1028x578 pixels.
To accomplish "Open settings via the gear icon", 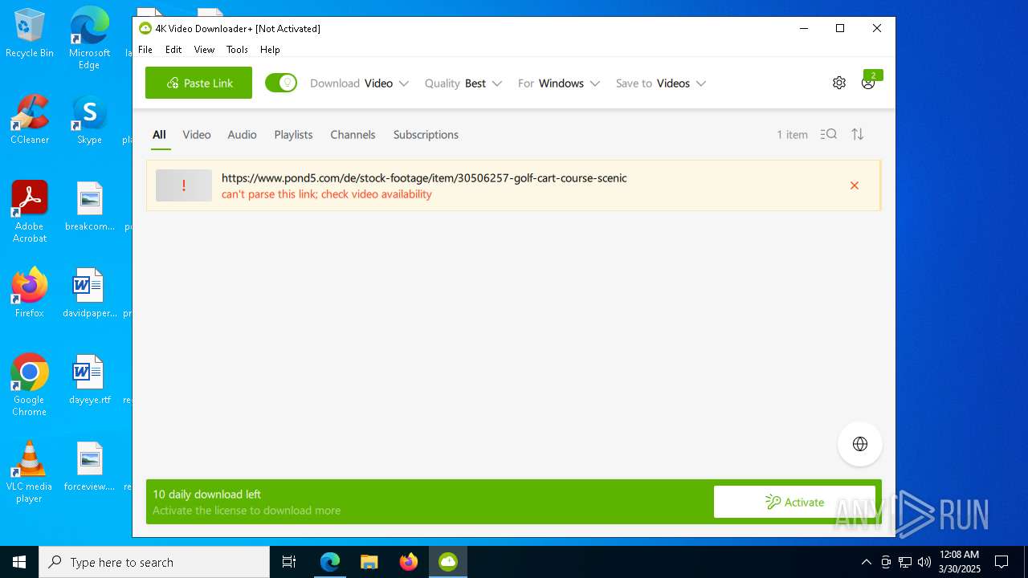I will click(839, 83).
